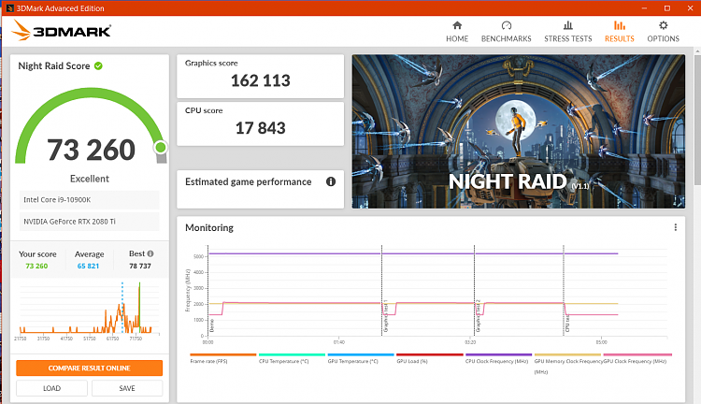Click the info icon next to Best
The height and width of the screenshot is (404, 701).
pyautogui.click(x=150, y=253)
